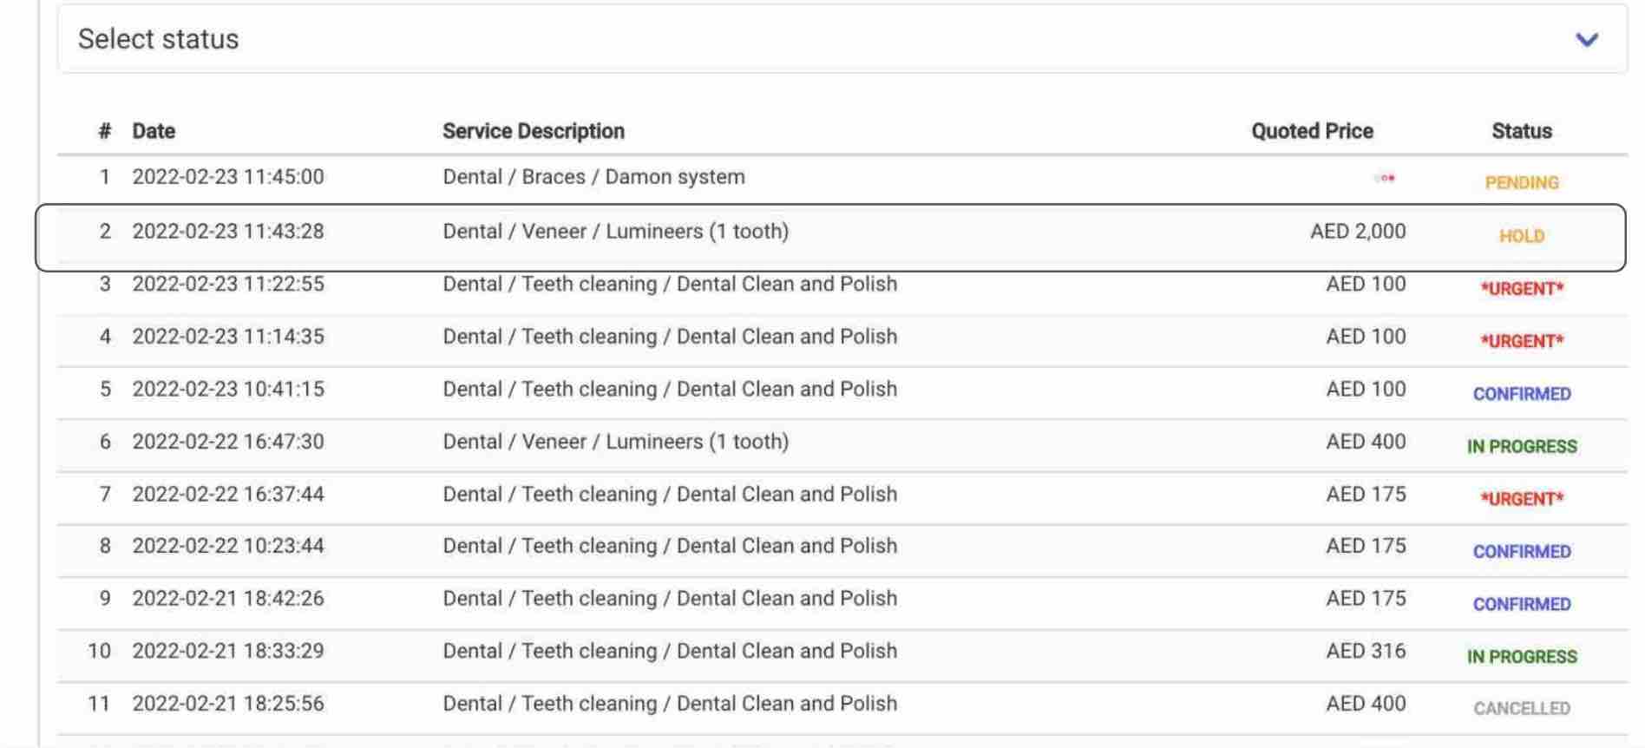Open row 9 Dental Clean and Polish service
1645x748 pixels.
[x=842, y=602]
